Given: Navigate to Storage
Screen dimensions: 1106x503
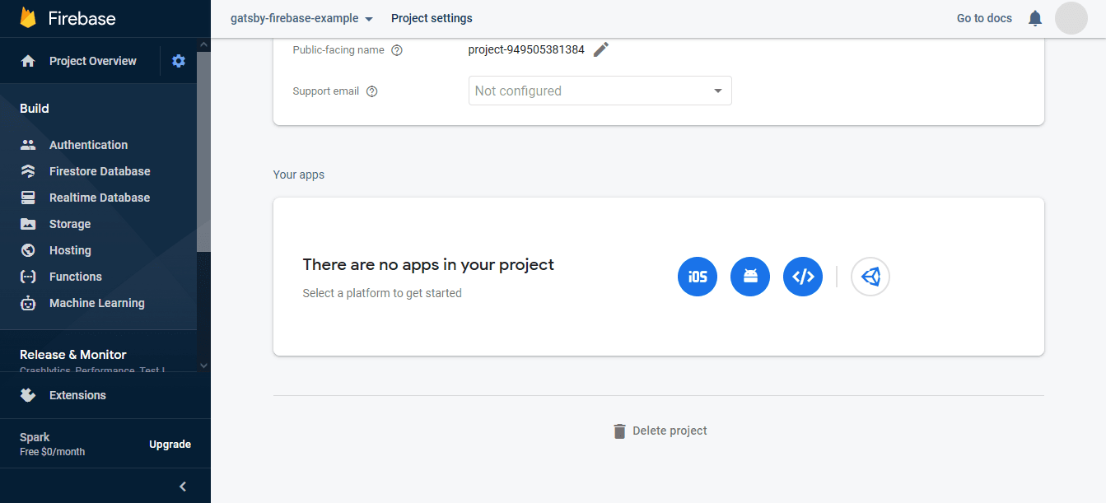Looking at the screenshot, I should (70, 224).
